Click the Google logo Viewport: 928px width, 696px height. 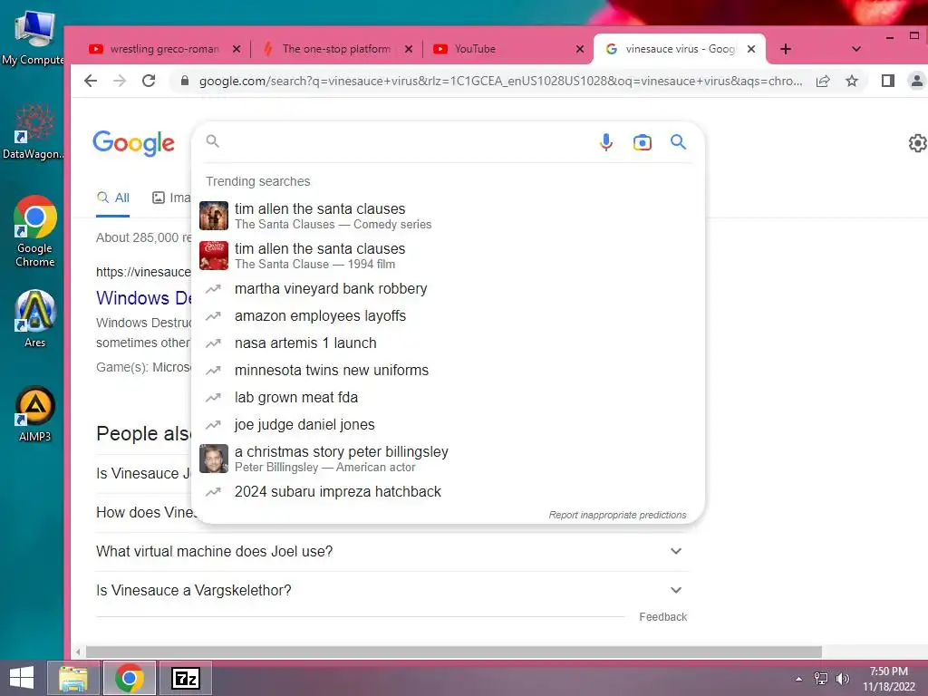pyautogui.click(x=134, y=142)
